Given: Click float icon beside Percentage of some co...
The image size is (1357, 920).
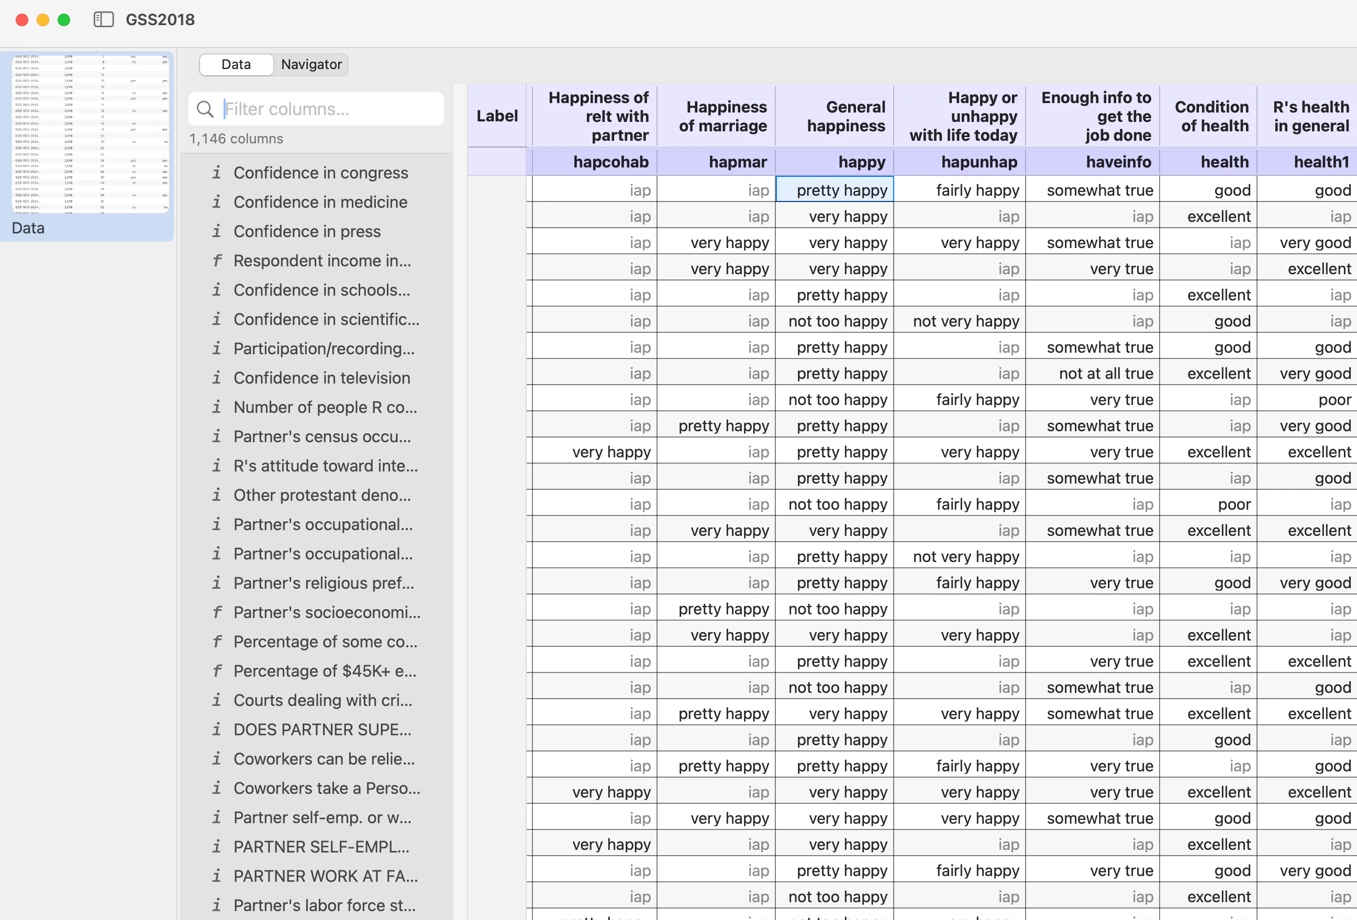Looking at the screenshot, I should click(217, 642).
